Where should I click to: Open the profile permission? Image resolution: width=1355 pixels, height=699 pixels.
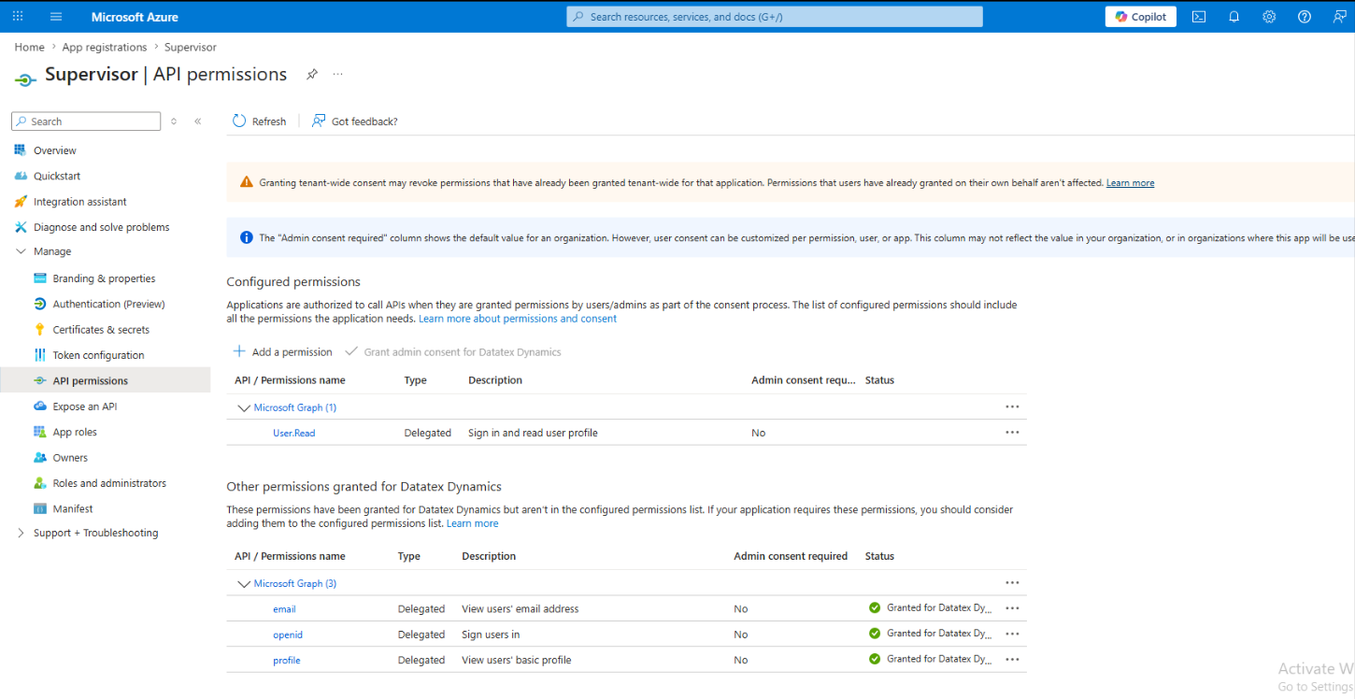[287, 661]
